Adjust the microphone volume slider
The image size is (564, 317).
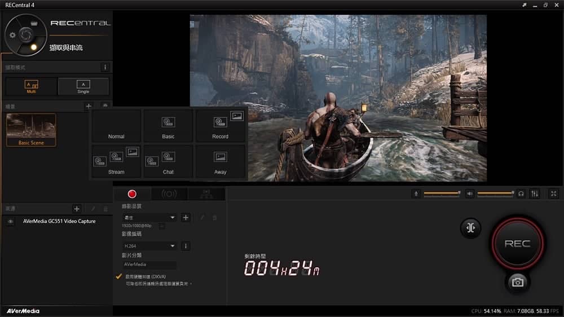point(442,193)
